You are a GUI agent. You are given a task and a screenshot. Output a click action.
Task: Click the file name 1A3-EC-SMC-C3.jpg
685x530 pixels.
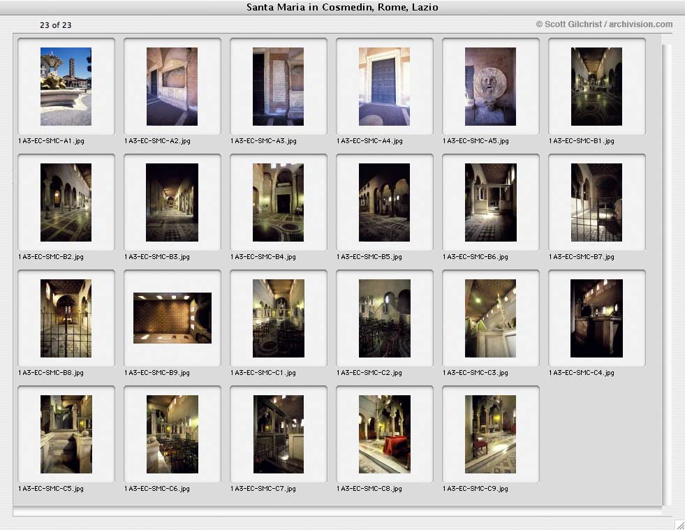[476, 373]
